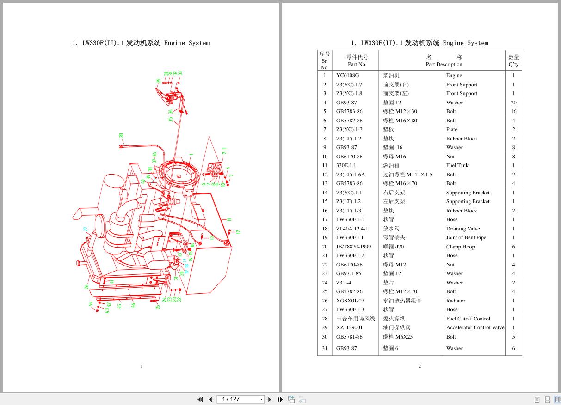Jump to the first page with the skip-back icon

[200, 399]
